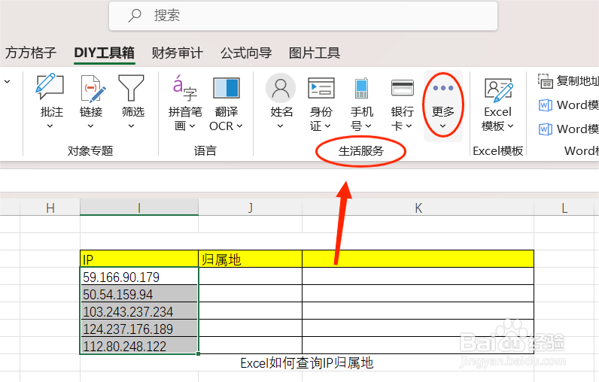Viewport: 599px width, 382px height.
Task: Click the 链接 link tool icon
Action: (x=92, y=88)
